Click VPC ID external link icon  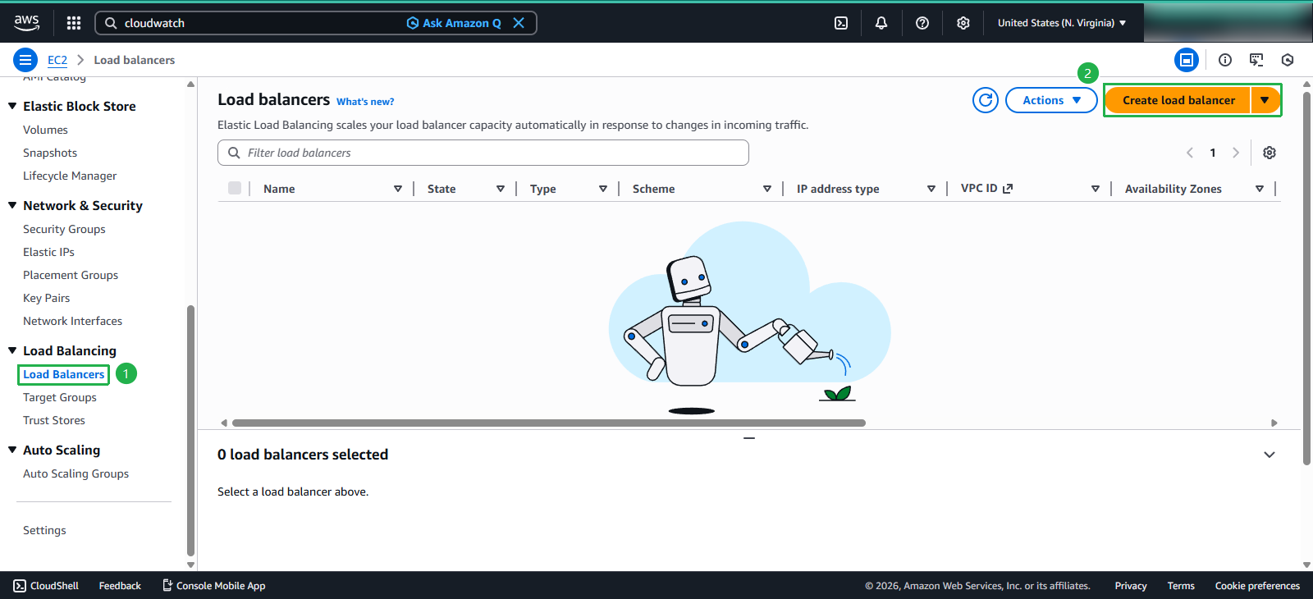[x=1008, y=188]
